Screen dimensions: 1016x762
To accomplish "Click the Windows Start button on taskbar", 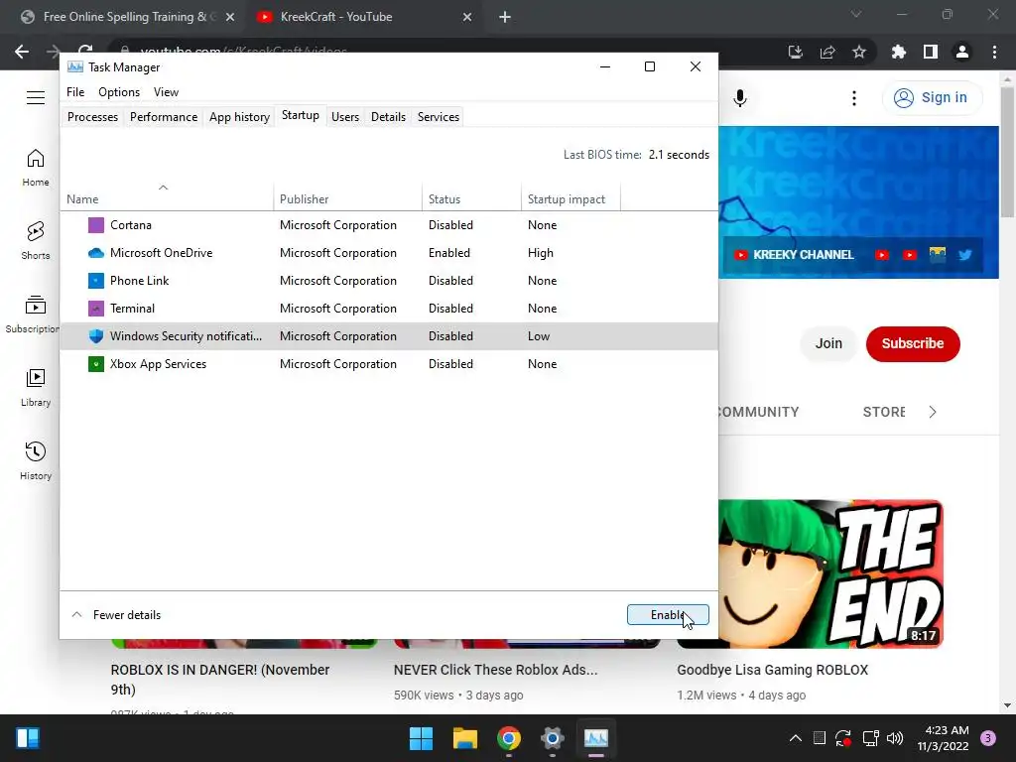I will pos(421,738).
